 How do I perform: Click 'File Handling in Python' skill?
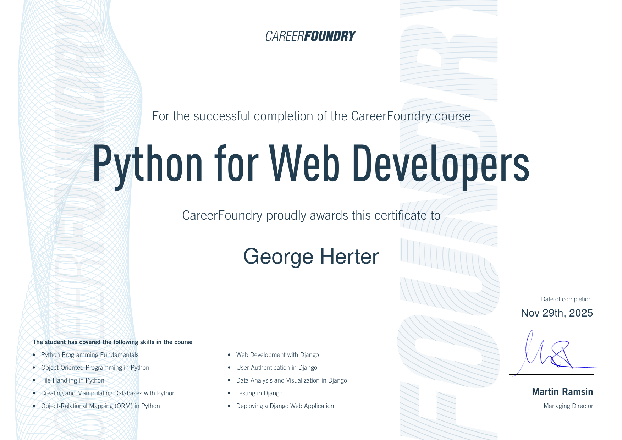pos(72,380)
